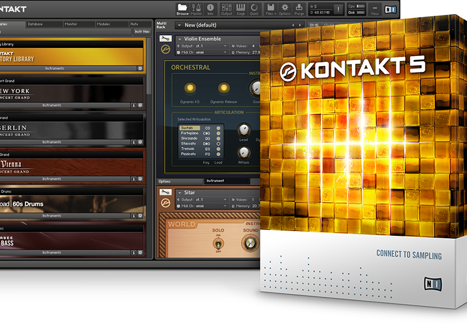467x324 pixels.
Task: Click the Instr Nav button
Action: (x=142, y=32)
